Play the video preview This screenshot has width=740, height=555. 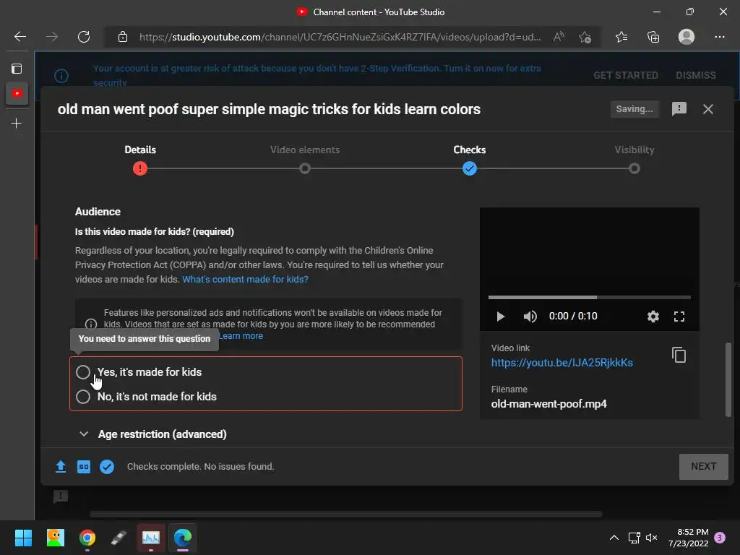[500, 317]
